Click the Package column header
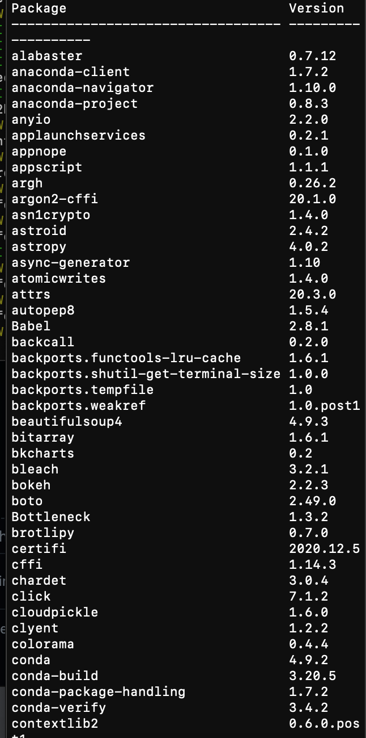 (x=39, y=9)
